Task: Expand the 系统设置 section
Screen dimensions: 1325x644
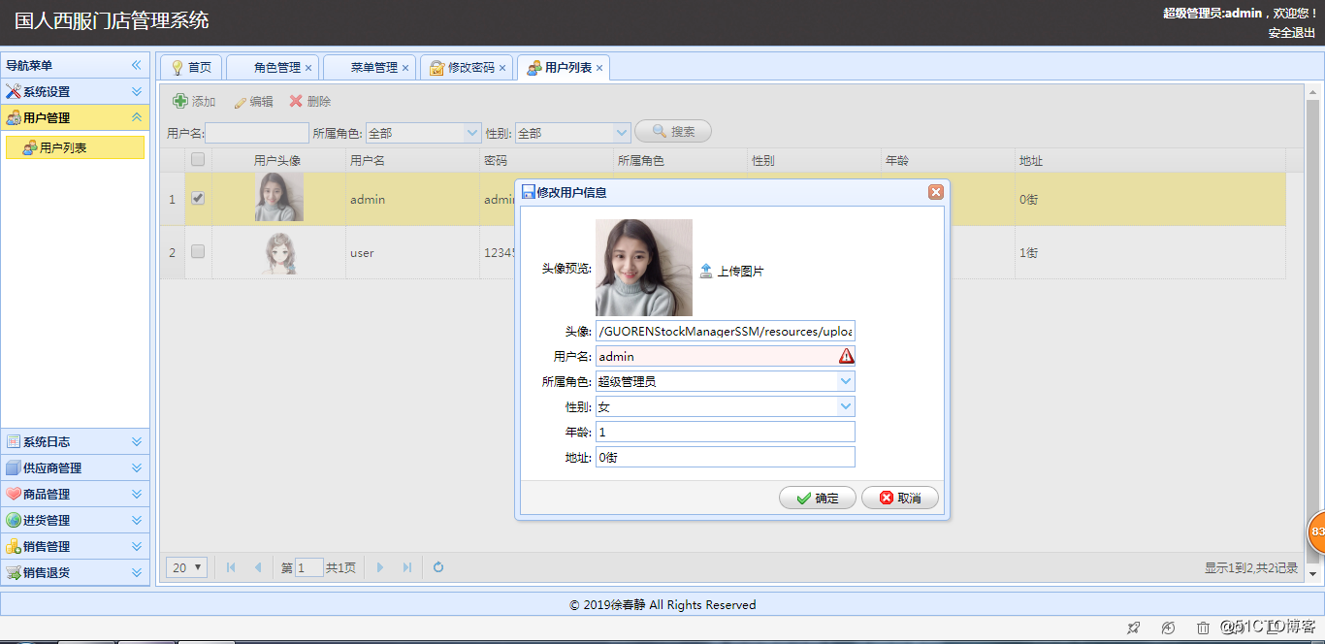Action: (x=137, y=91)
